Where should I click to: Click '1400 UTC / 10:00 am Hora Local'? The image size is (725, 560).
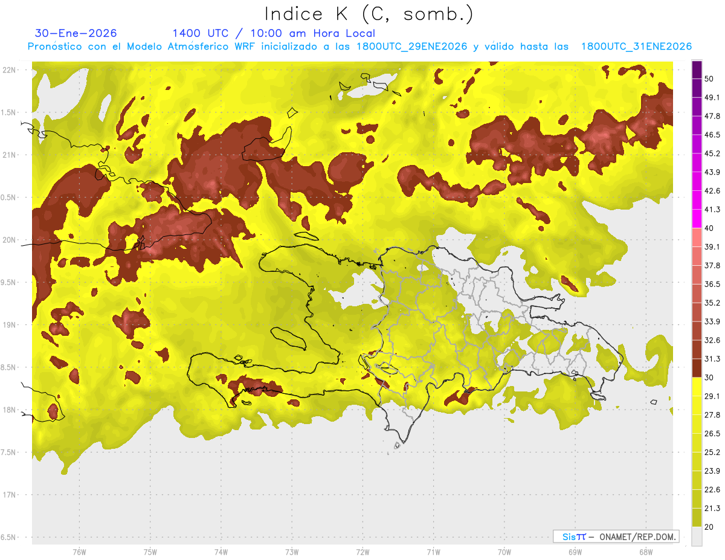[x=274, y=33]
